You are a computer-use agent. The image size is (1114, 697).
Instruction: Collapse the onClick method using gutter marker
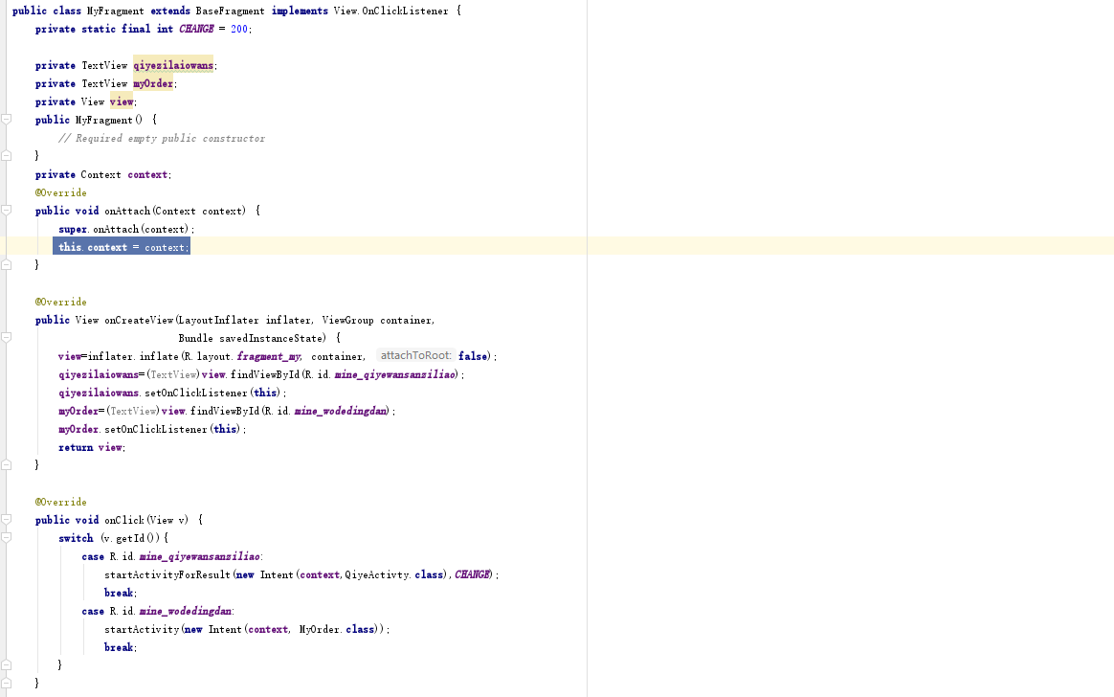pyautogui.click(x=7, y=519)
